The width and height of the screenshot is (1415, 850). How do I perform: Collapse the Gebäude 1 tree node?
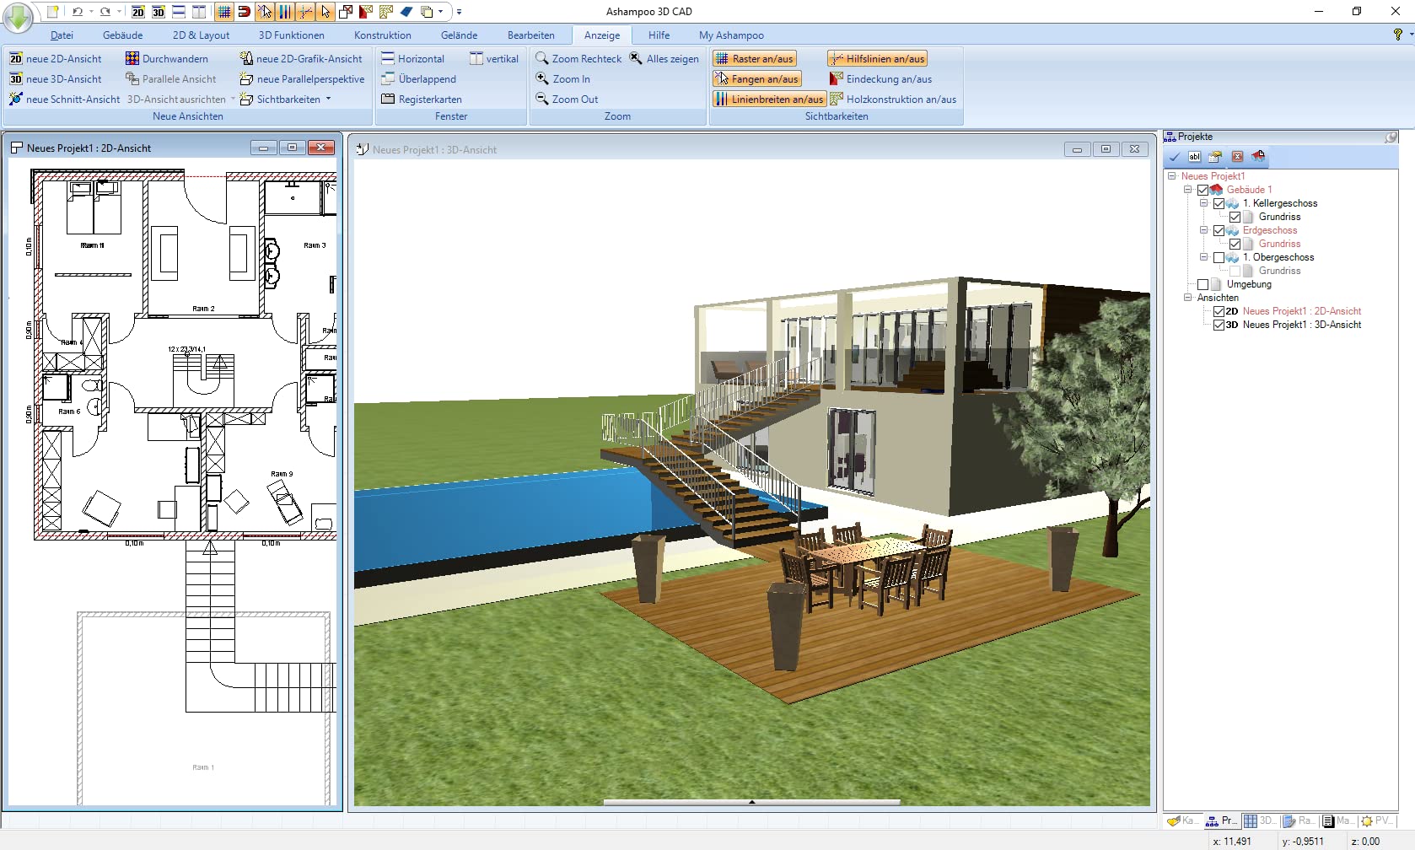pos(1187,190)
